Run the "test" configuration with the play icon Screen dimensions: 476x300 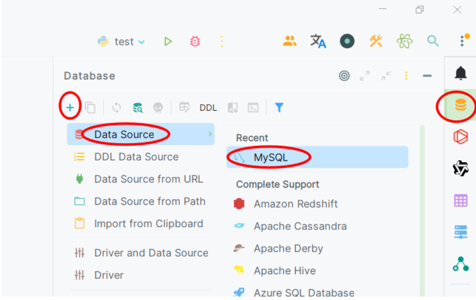(168, 41)
